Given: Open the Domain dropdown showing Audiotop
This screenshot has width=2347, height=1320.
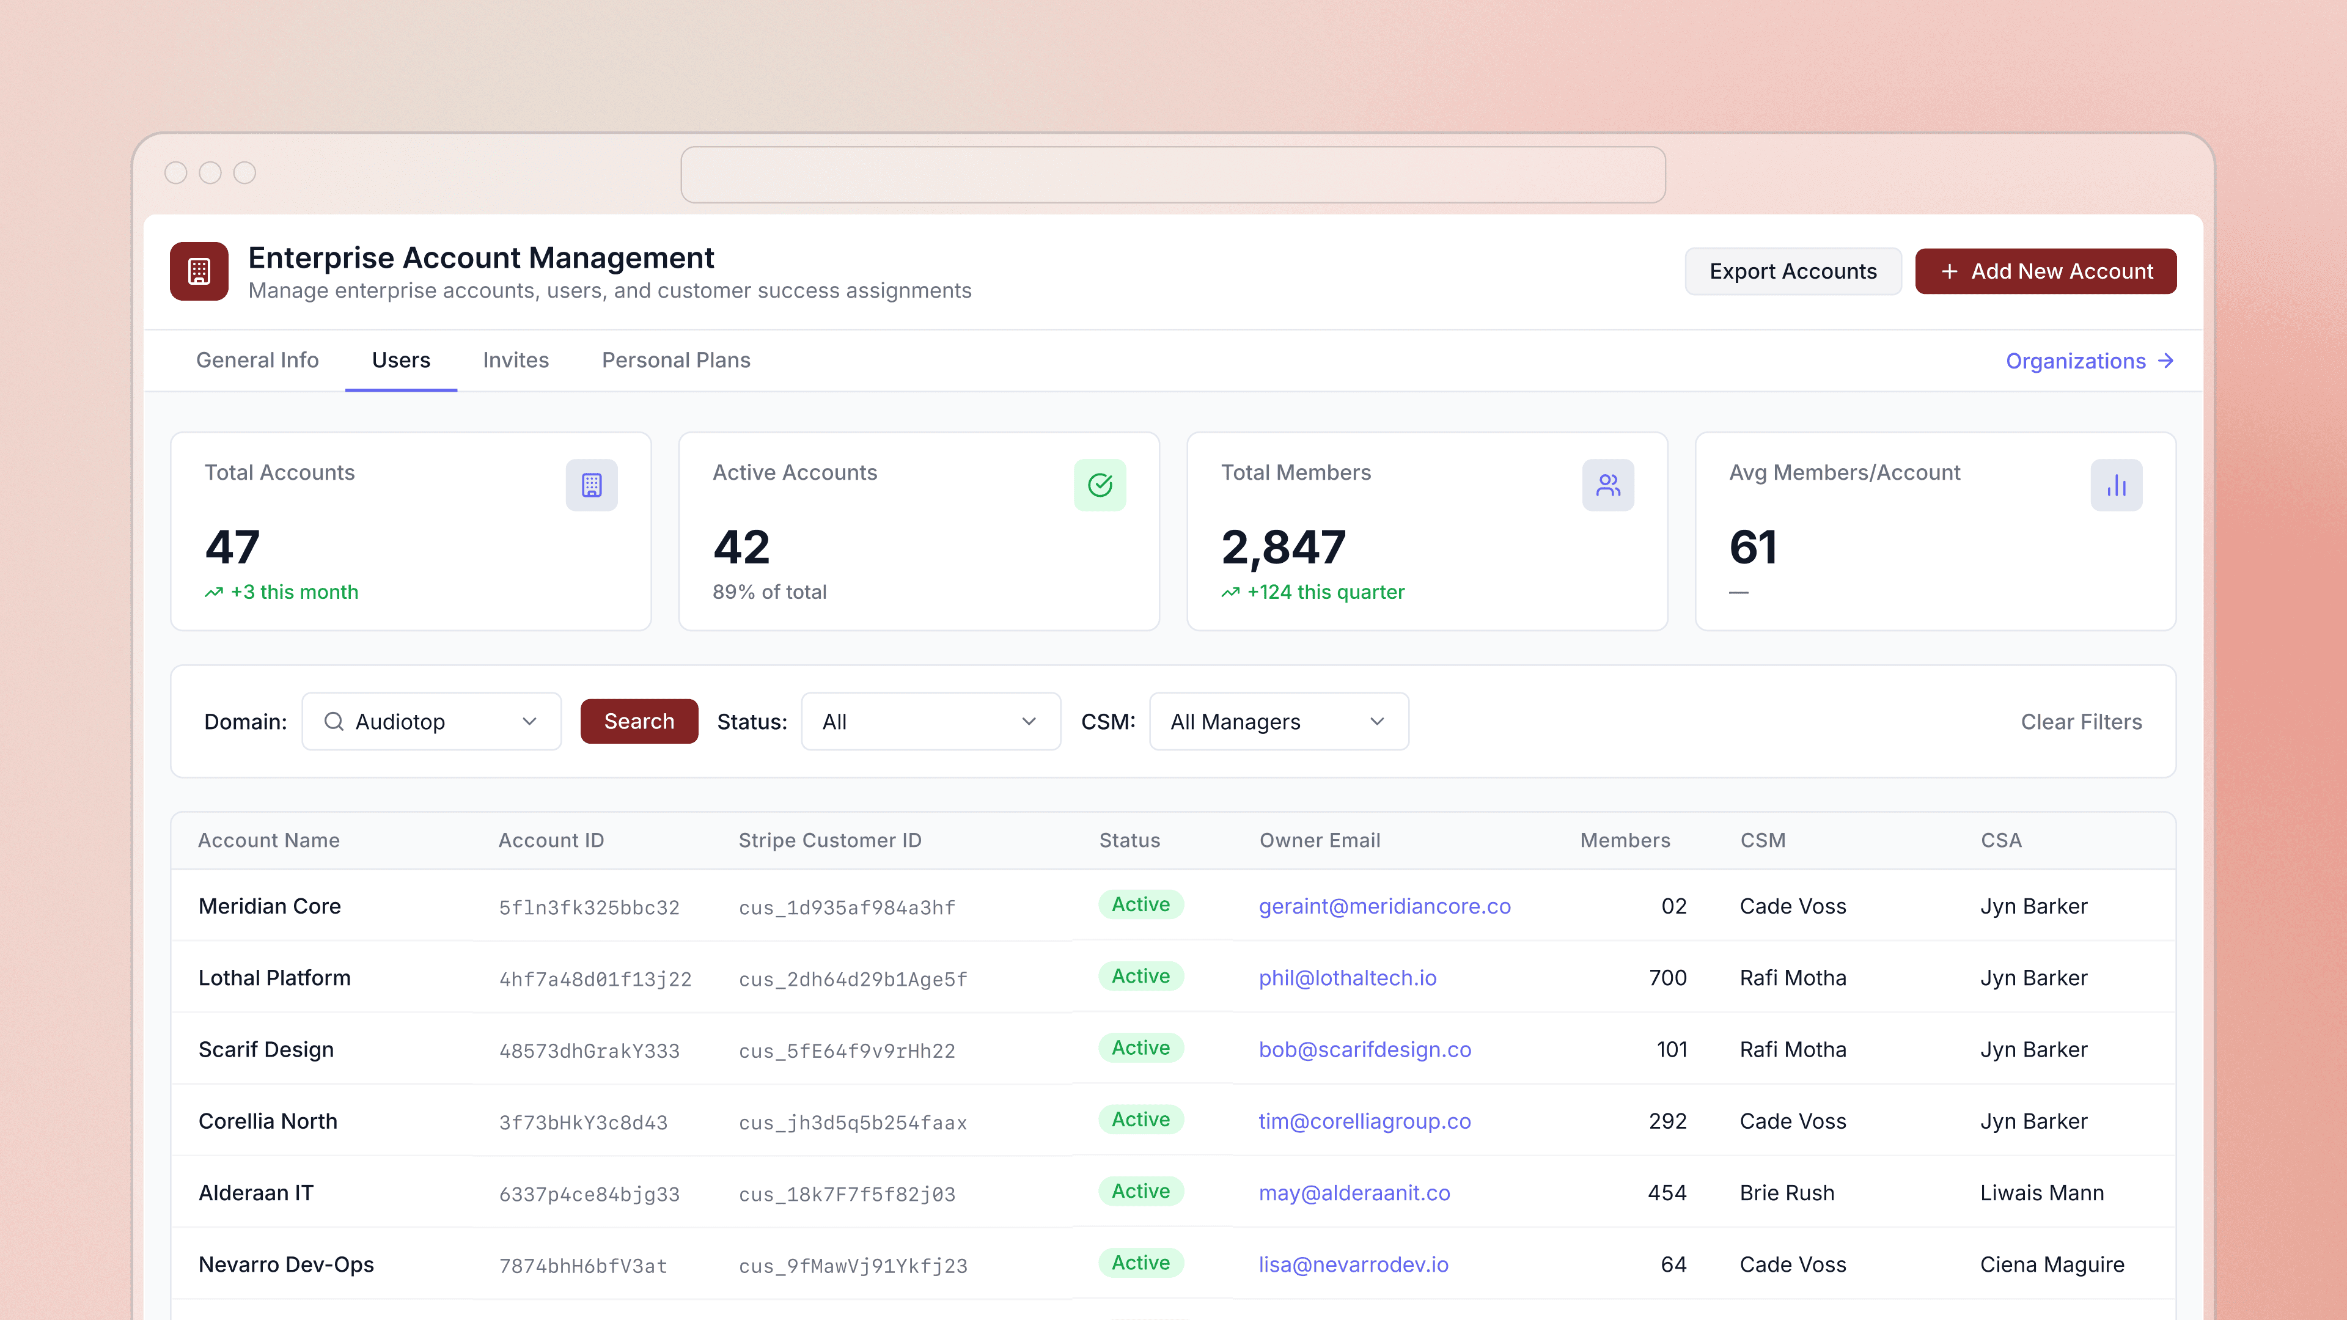Looking at the screenshot, I should point(432,722).
